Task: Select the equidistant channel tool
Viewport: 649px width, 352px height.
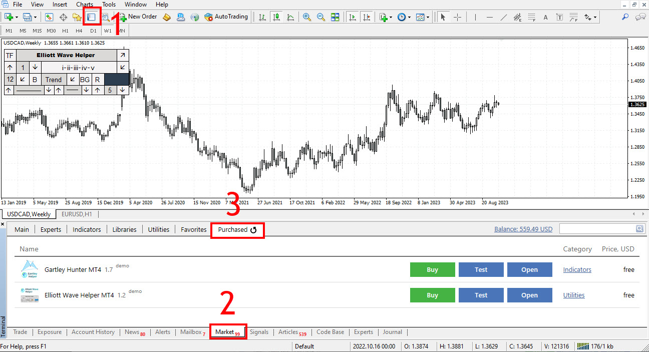Action: coord(518,17)
